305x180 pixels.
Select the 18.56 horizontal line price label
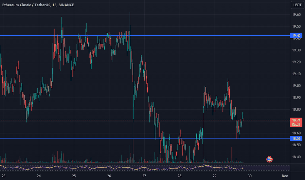[296, 138]
